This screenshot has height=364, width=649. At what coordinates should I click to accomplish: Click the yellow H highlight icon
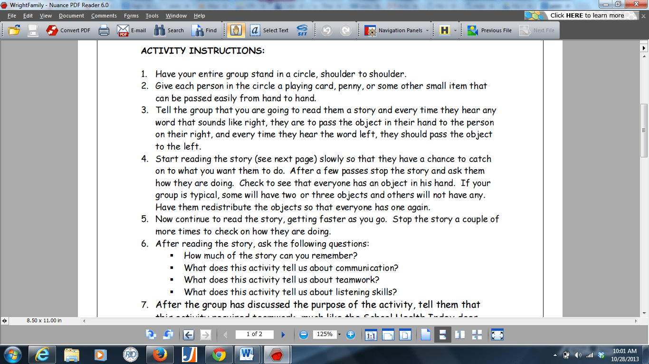(445, 30)
